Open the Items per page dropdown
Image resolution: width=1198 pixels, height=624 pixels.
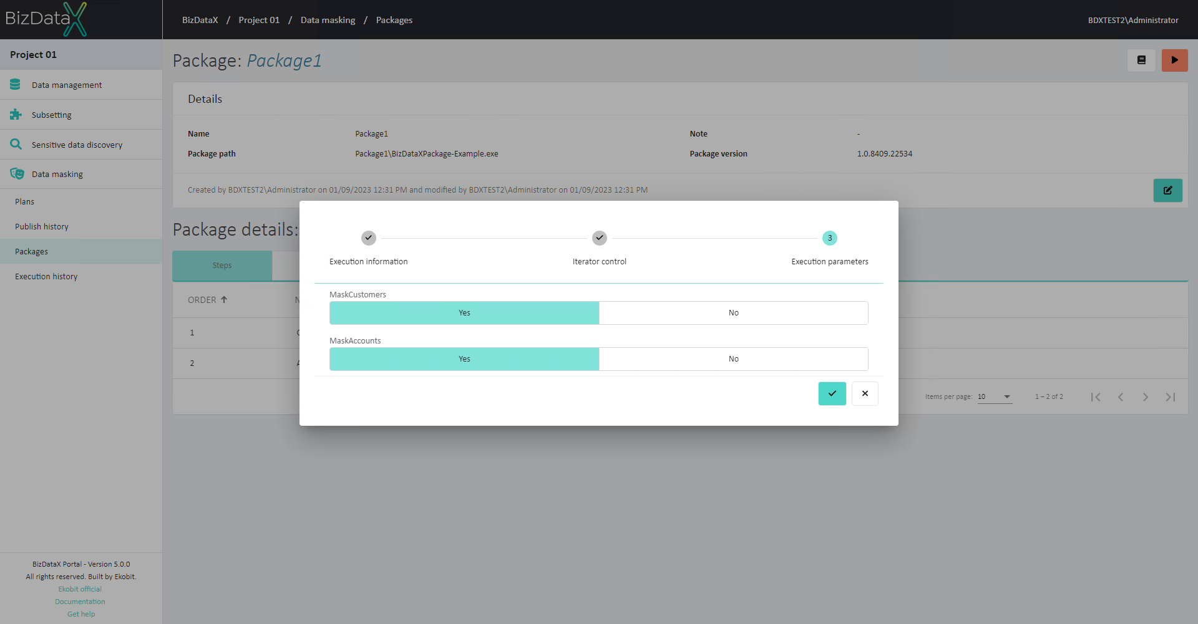pyautogui.click(x=995, y=397)
